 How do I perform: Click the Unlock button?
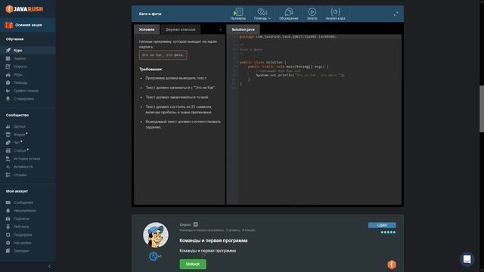[x=193, y=264]
